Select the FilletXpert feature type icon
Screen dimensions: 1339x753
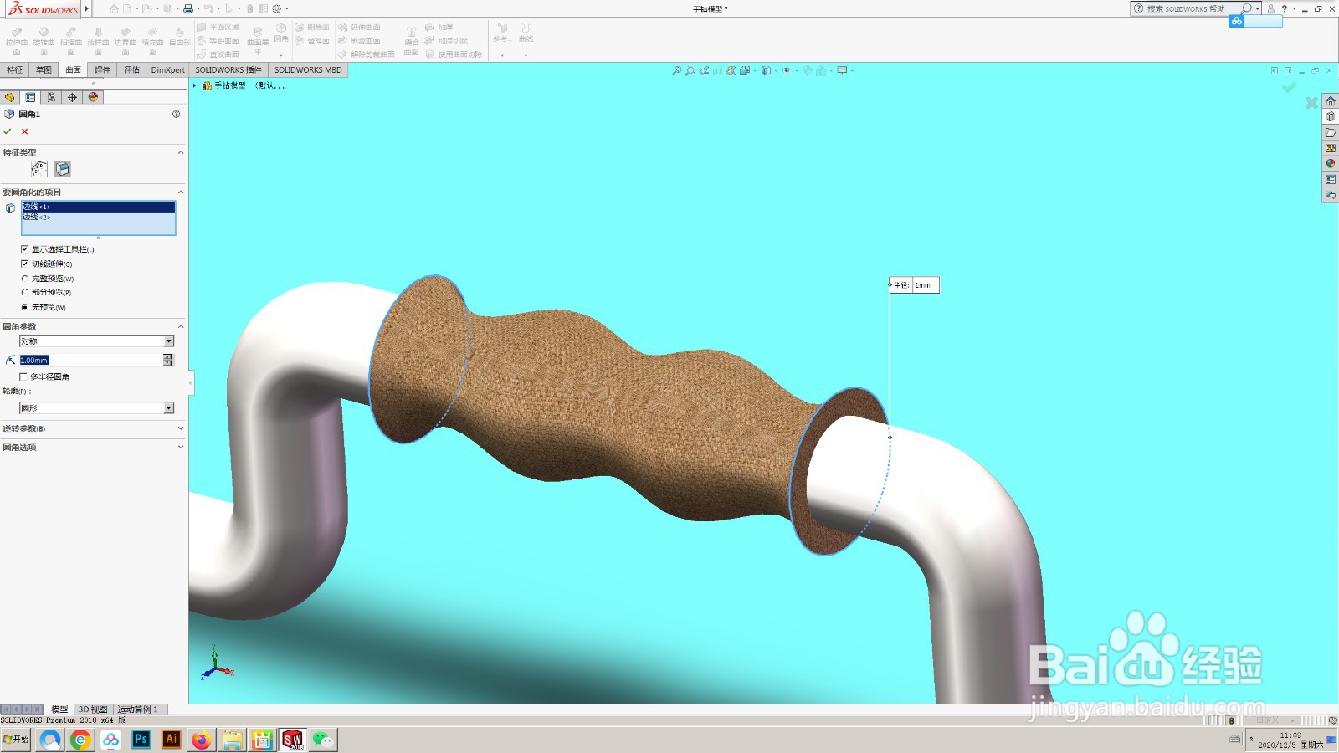click(x=62, y=169)
